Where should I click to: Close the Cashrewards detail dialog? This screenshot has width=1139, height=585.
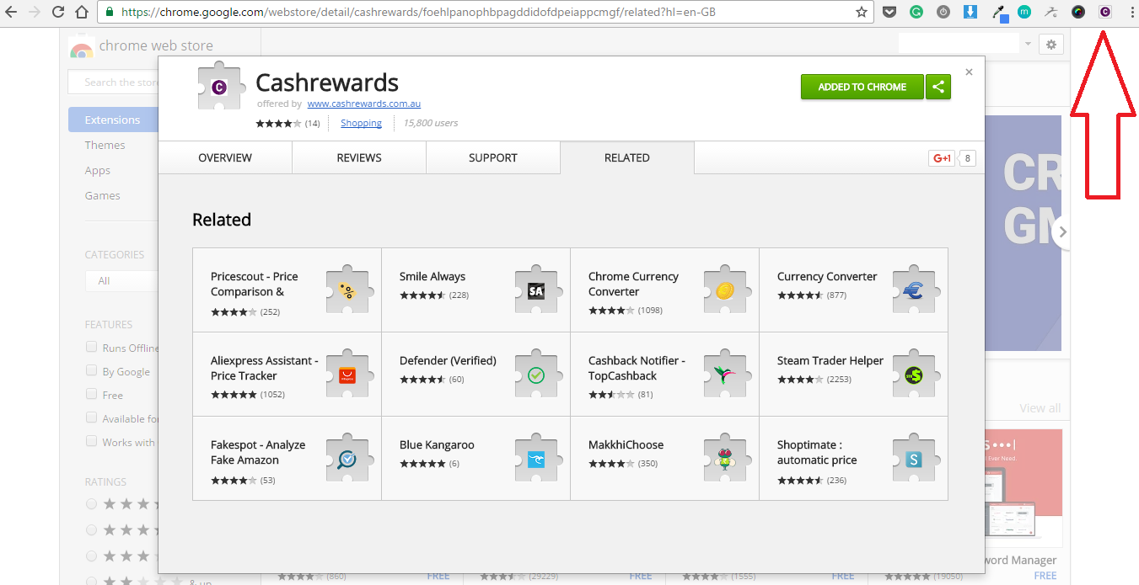[969, 72]
